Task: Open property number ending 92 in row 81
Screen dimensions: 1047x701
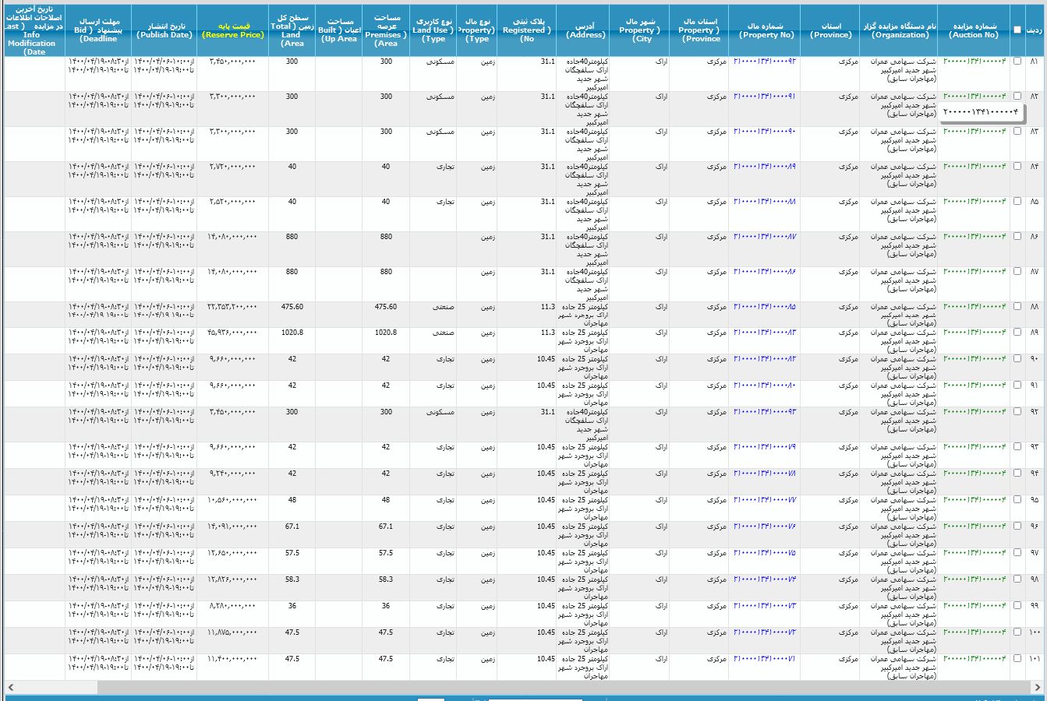Action: click(765, 61)
